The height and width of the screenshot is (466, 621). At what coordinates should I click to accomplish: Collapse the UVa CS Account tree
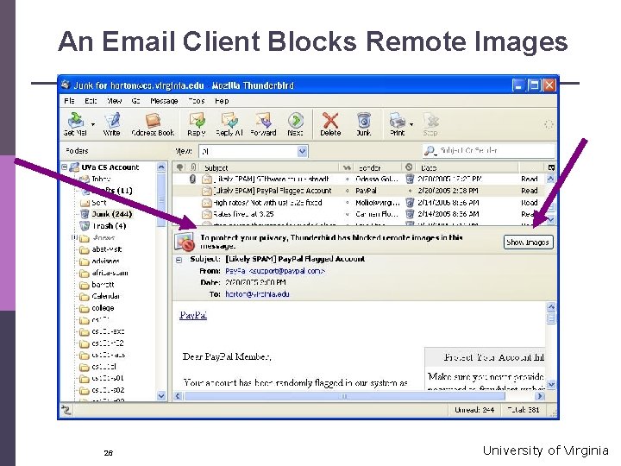(64, 167)
